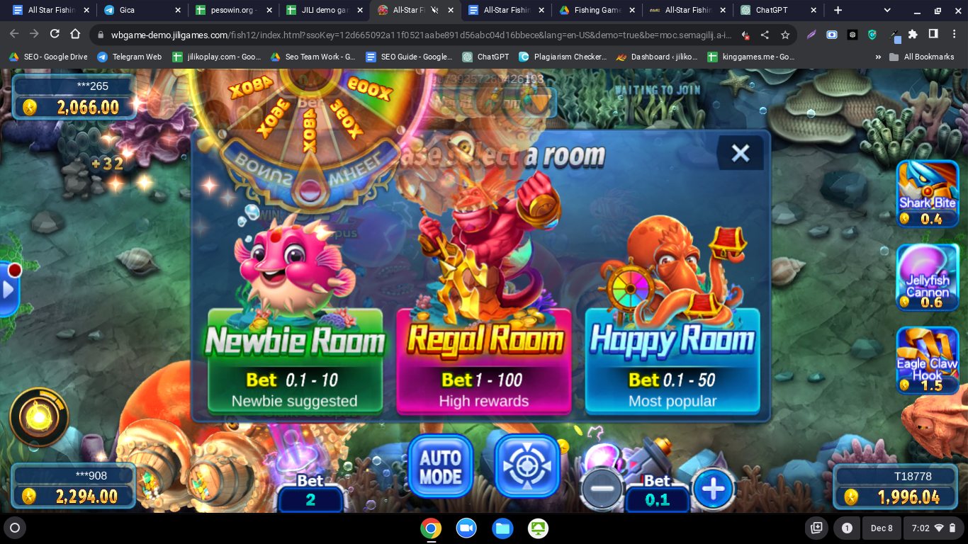The width and height of the screenshot is (968, 544).
Task: Open SEO - Google Drive bookmark
Action: click(x=48, y=57)
